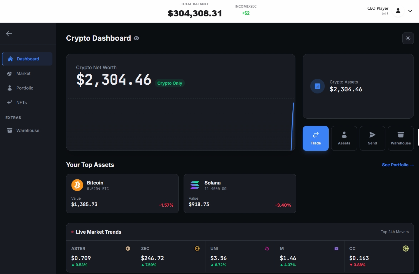Select the ZEC coin icon
This screenshot has height=274, width=419.
197,249
